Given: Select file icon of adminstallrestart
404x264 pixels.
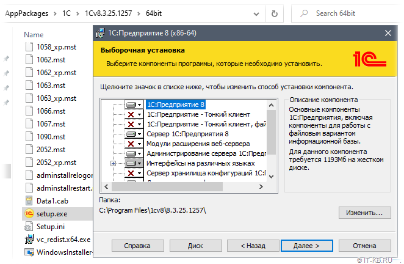Looking at the screenshot, I should pyautogui.click(x=29, y=188).
